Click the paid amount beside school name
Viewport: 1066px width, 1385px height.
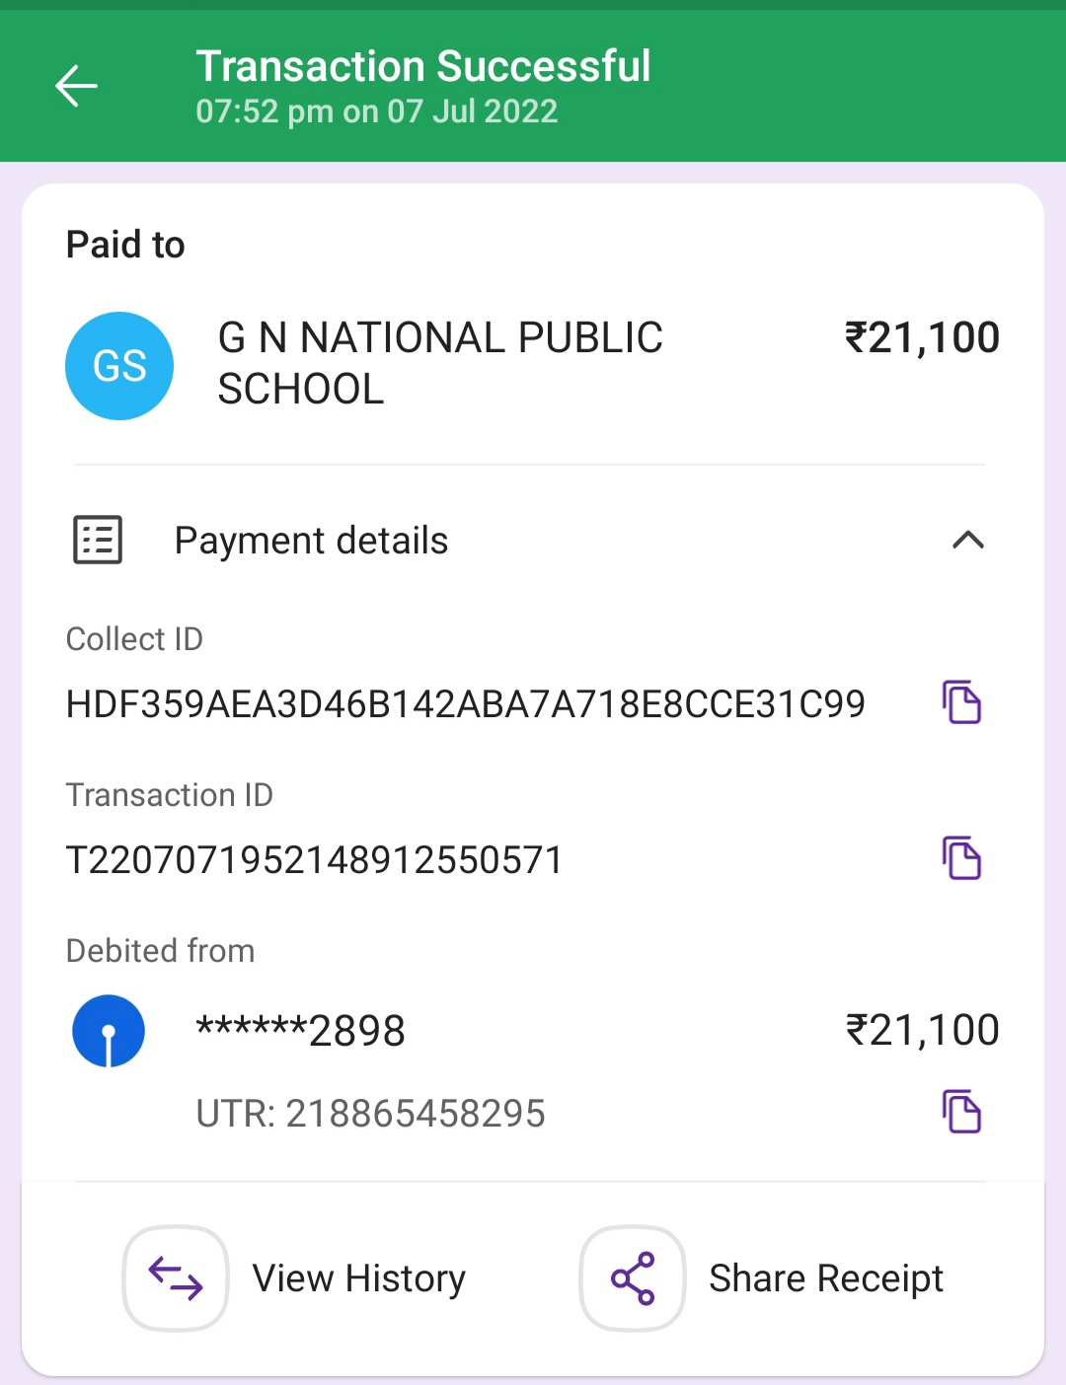coord(922,338)
